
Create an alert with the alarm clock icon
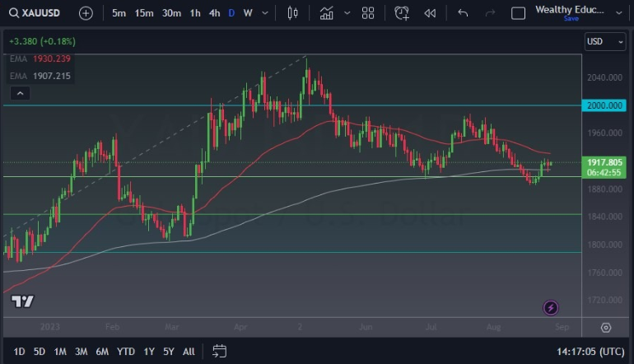click(x=402, y=13)
